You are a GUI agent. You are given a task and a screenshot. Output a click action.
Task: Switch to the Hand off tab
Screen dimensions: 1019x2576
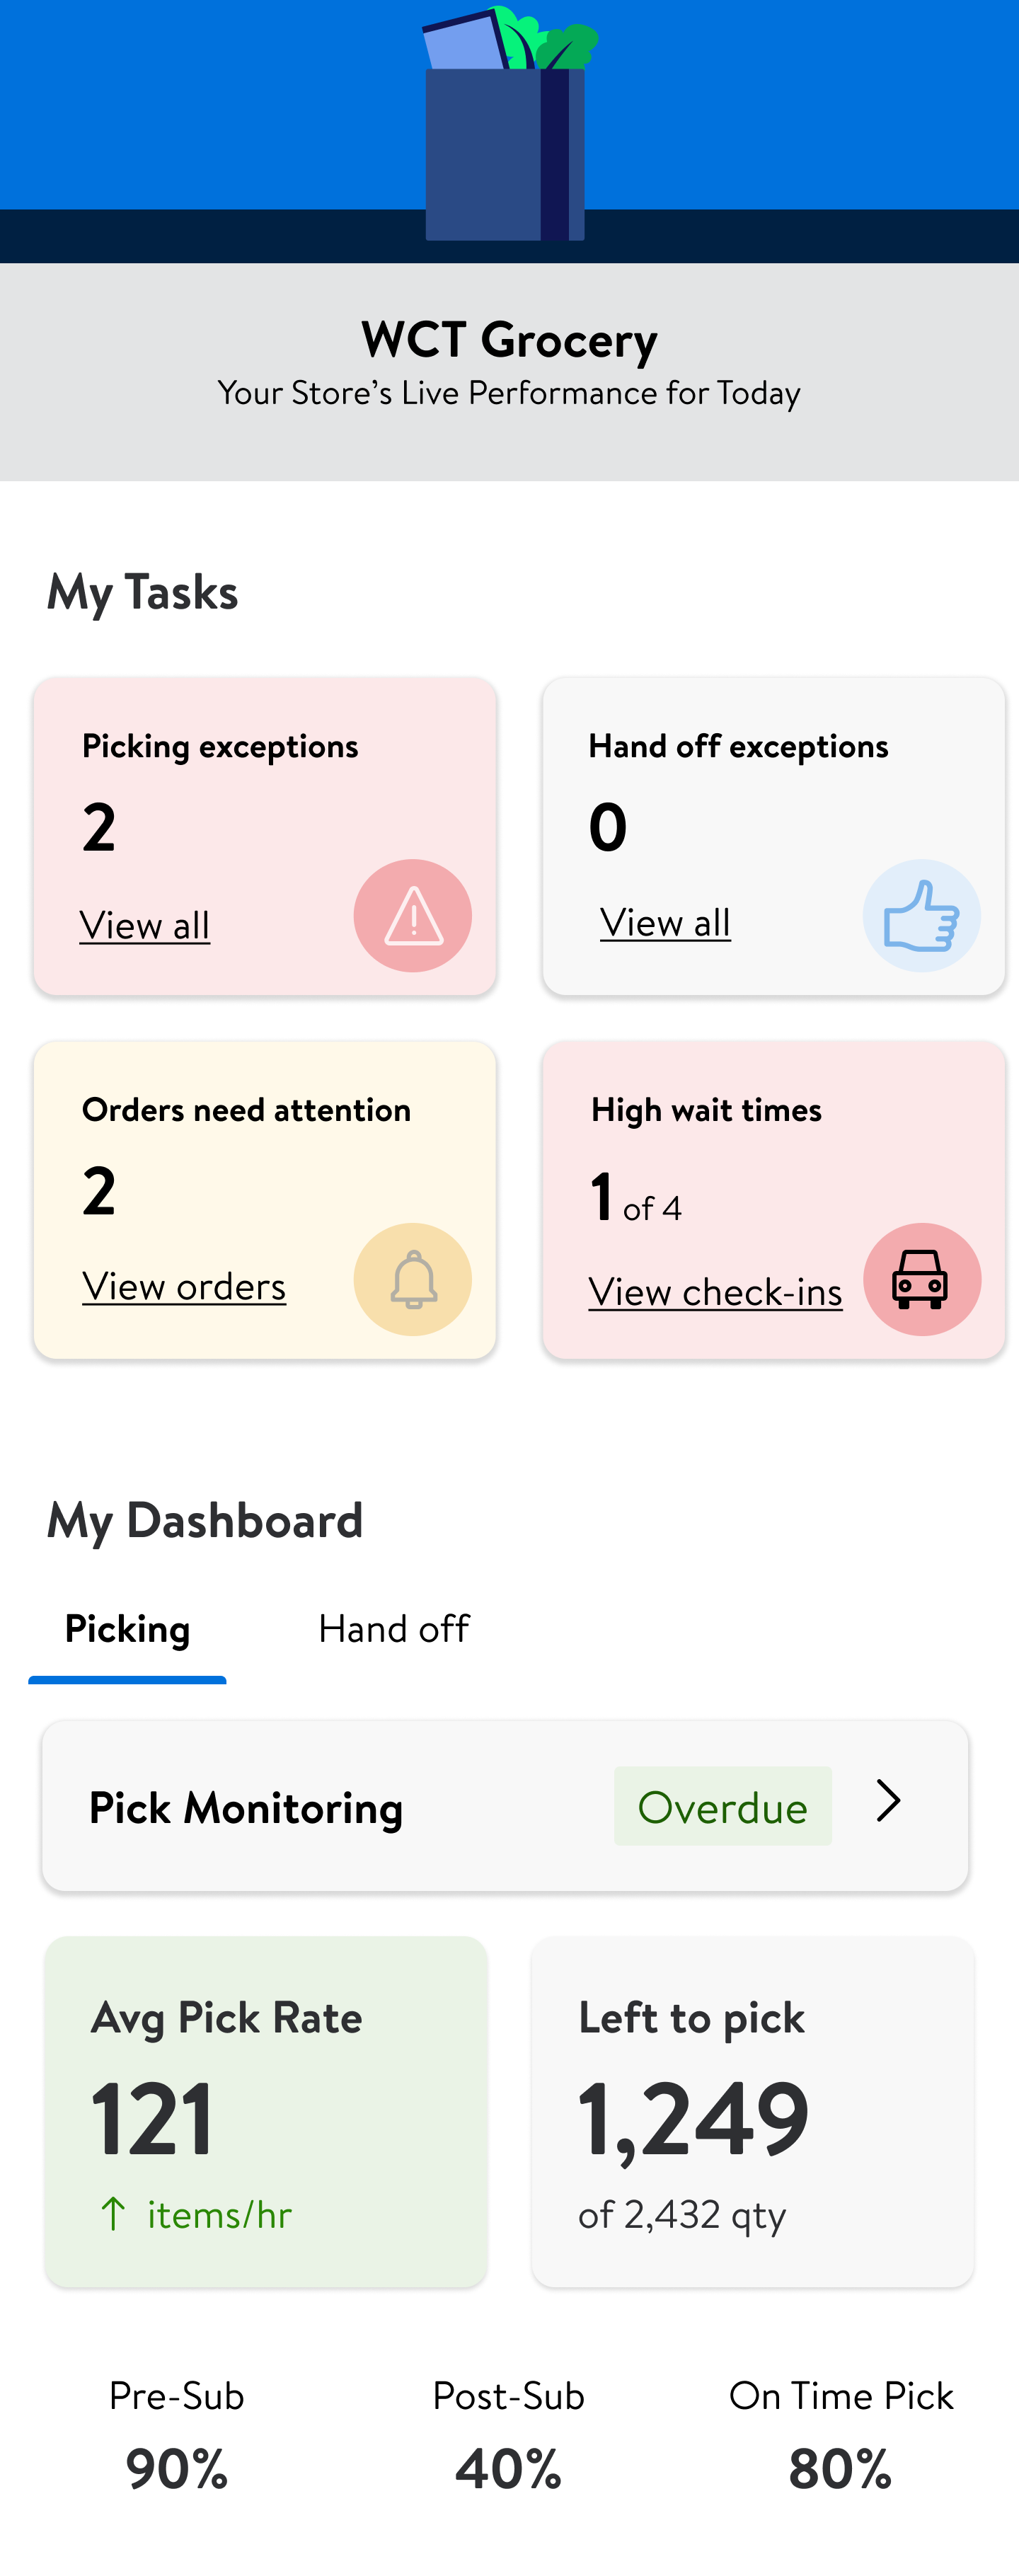pyautogui.click(x=394, y=1629)
